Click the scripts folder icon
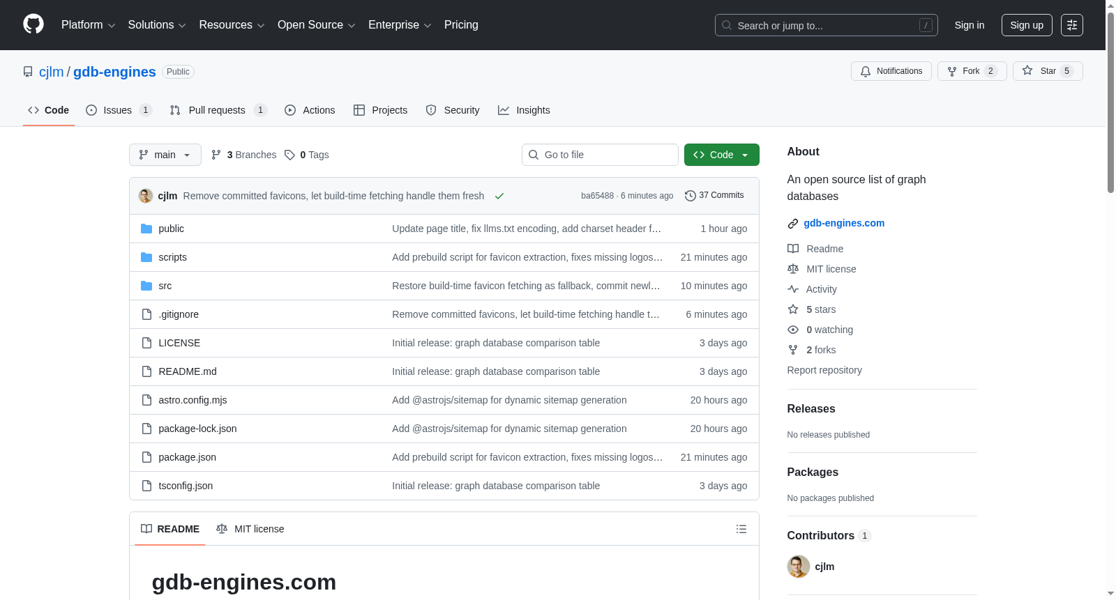The width and height of the screenshot is (1116, 600). click(146, 257)
